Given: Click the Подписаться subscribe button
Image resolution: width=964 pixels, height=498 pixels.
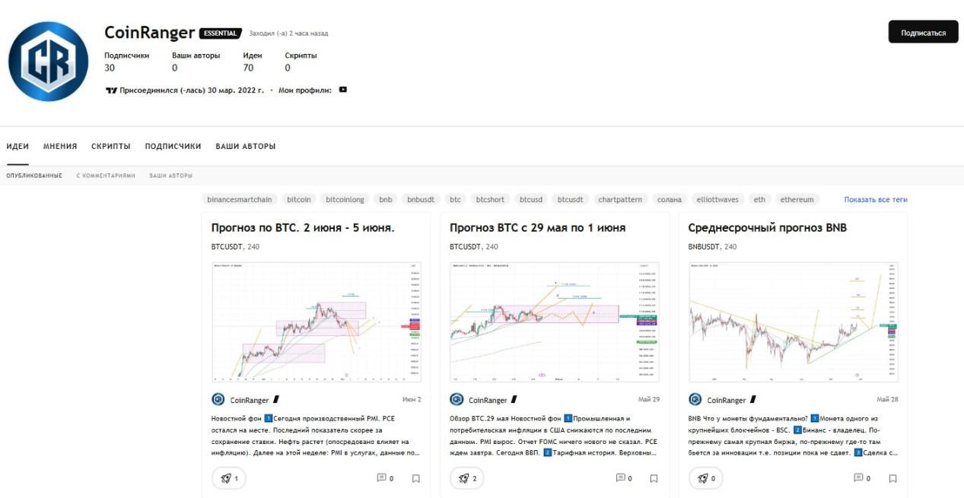Looking at the screenshot, I should point(923,33).
